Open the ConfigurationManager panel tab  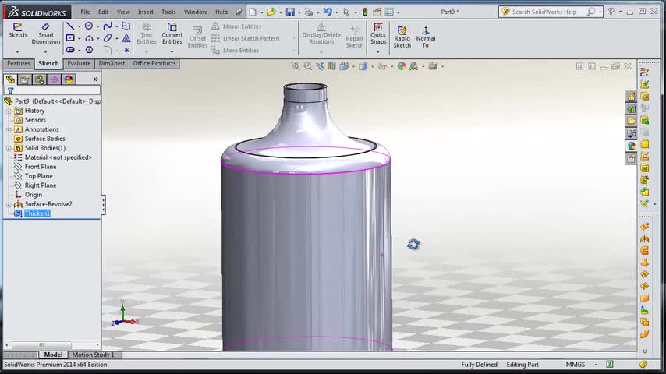(40, 79)
